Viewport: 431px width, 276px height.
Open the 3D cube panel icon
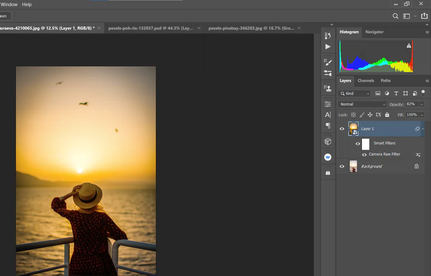(328, 141)
